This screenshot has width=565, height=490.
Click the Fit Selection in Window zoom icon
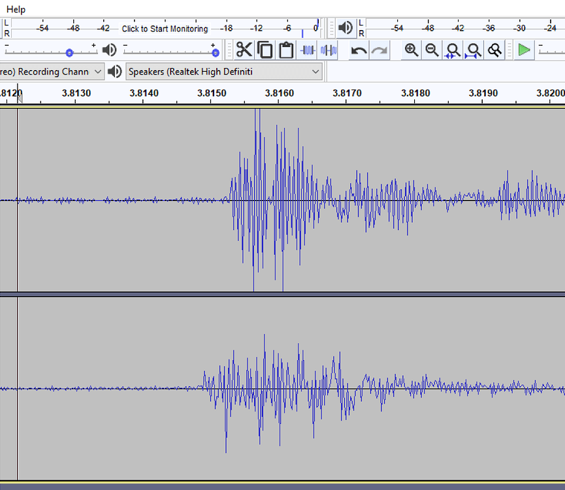click(x=453, y=50)
